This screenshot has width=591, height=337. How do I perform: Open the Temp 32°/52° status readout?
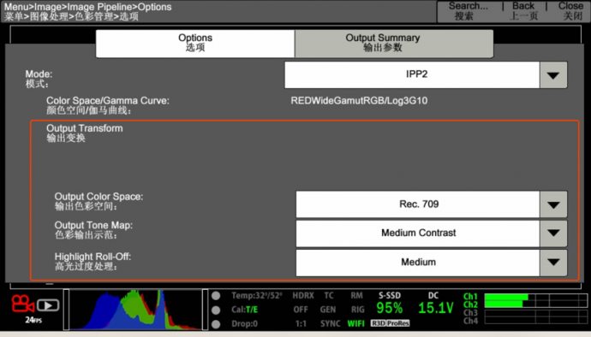[x=257, y=296]
